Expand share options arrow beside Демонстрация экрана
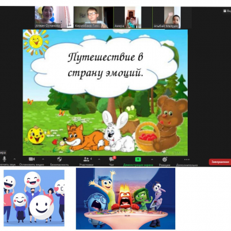Viewport: 231px width, 231px height. click(152, 159)
